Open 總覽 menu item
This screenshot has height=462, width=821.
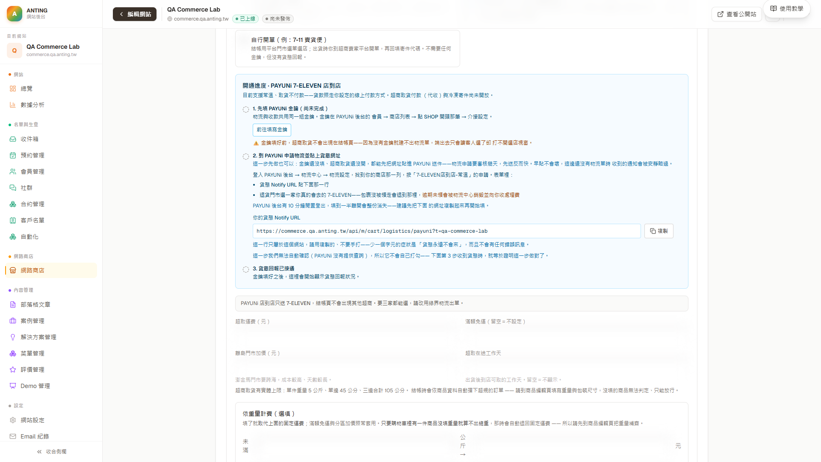(x=51, y=89)
